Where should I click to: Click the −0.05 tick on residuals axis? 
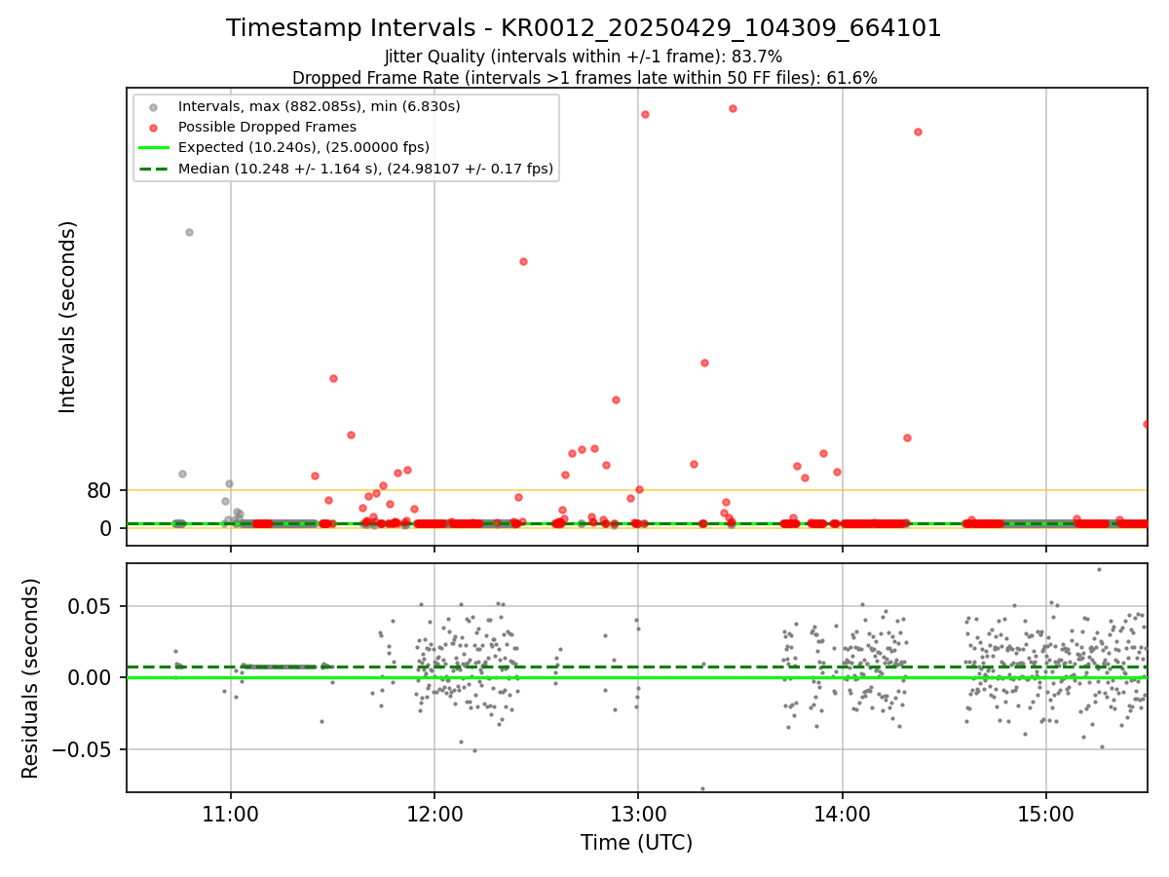click(84, 750)
